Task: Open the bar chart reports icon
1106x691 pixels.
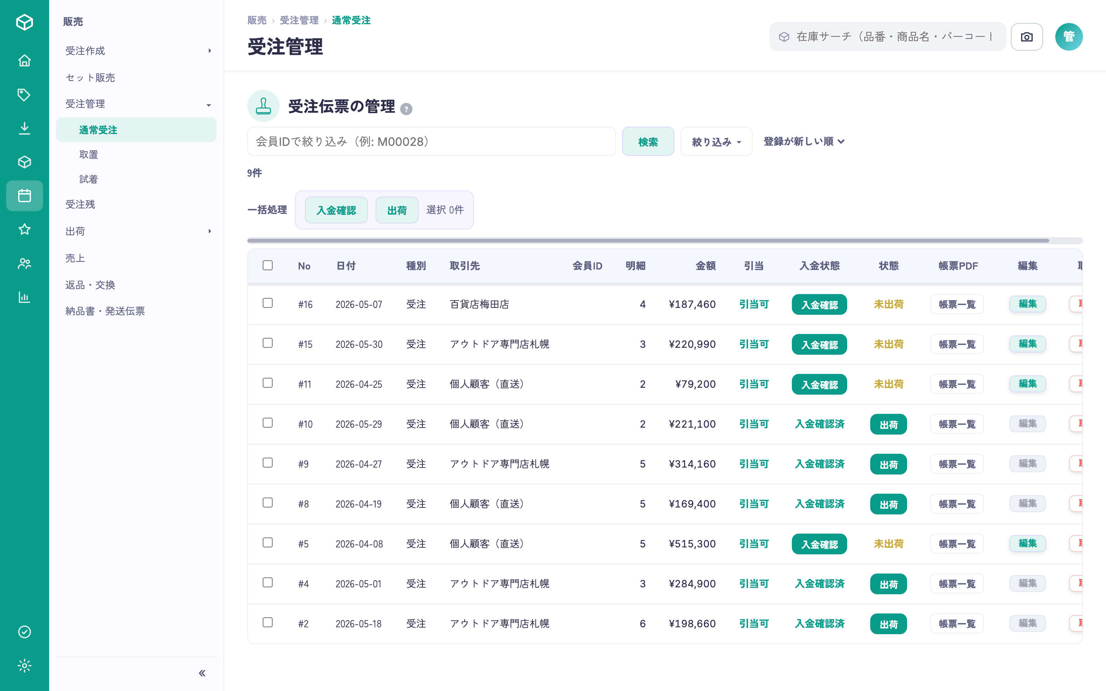Action: tap(24, 298)
